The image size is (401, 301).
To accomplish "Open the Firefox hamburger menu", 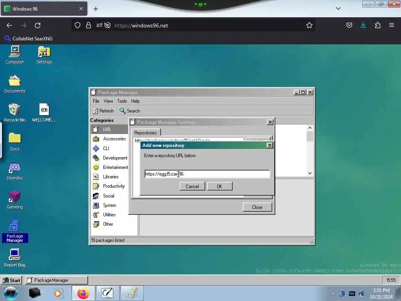I will [392, 25].
